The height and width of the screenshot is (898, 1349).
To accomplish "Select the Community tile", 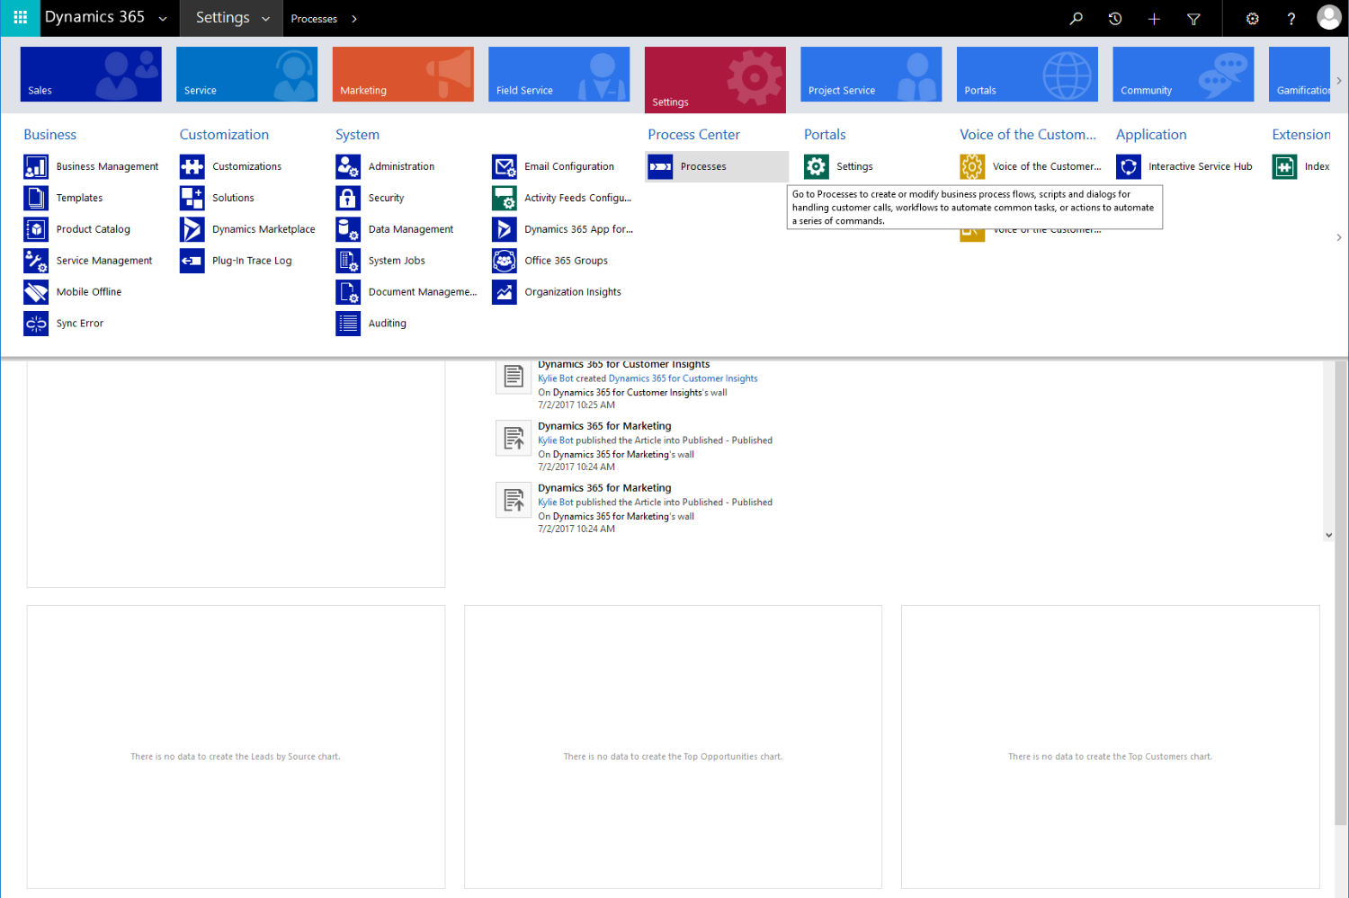I will (x=1184, y=74).
